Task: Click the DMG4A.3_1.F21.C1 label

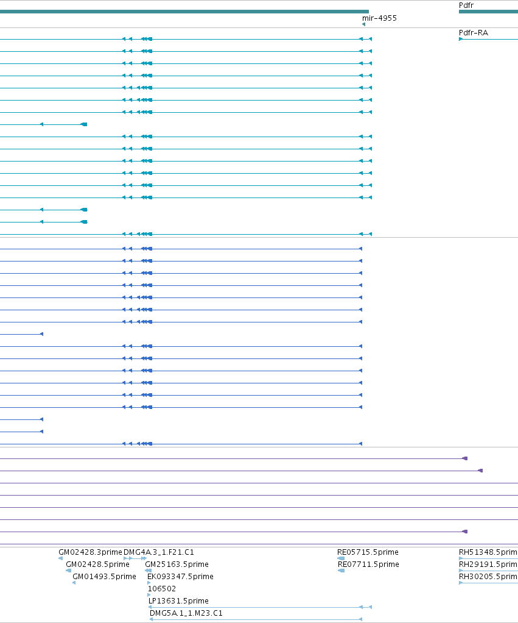Action: (x=159, y=552)
